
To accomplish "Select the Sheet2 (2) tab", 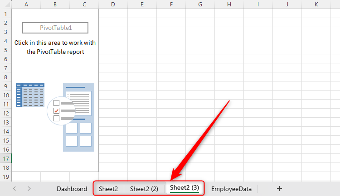I will [x=144, y=189].
